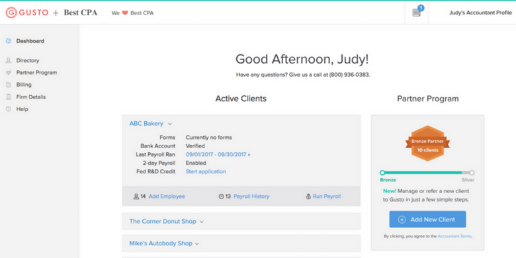Screen dimensions: 516x258
Task: Expand Mike's Autobody Shop chevron
Action: (x=197, y=244)
